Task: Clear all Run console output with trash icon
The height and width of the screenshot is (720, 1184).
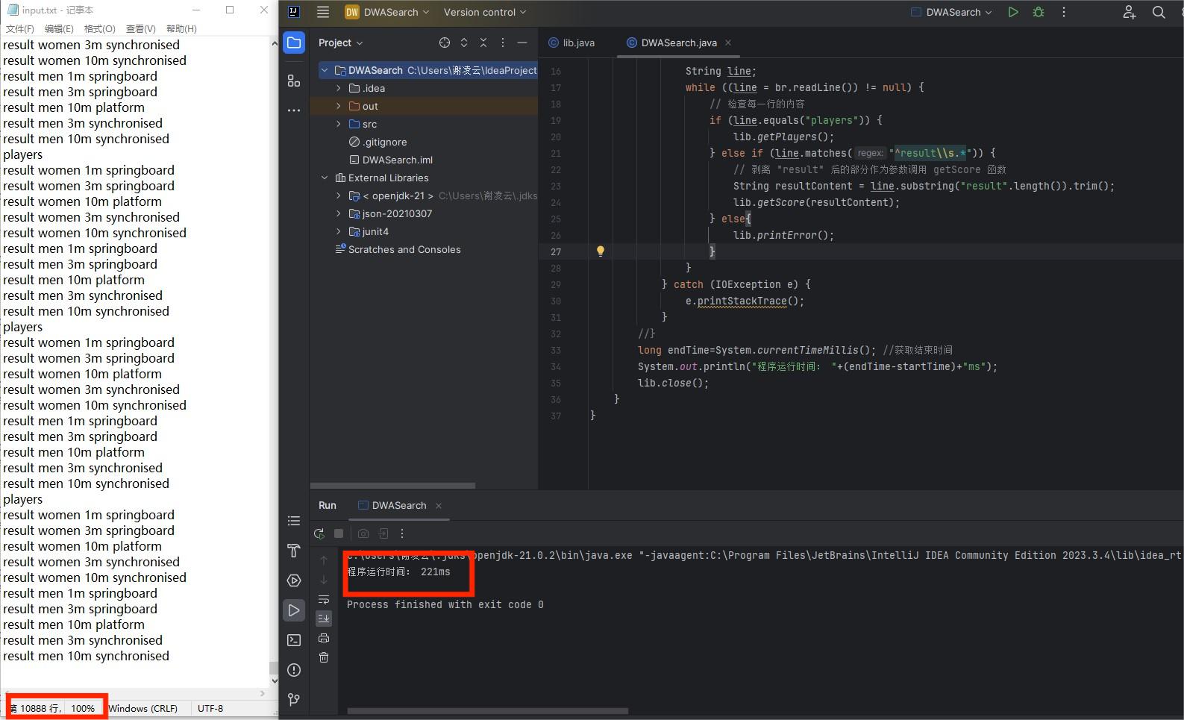Action: click(324, 657)
